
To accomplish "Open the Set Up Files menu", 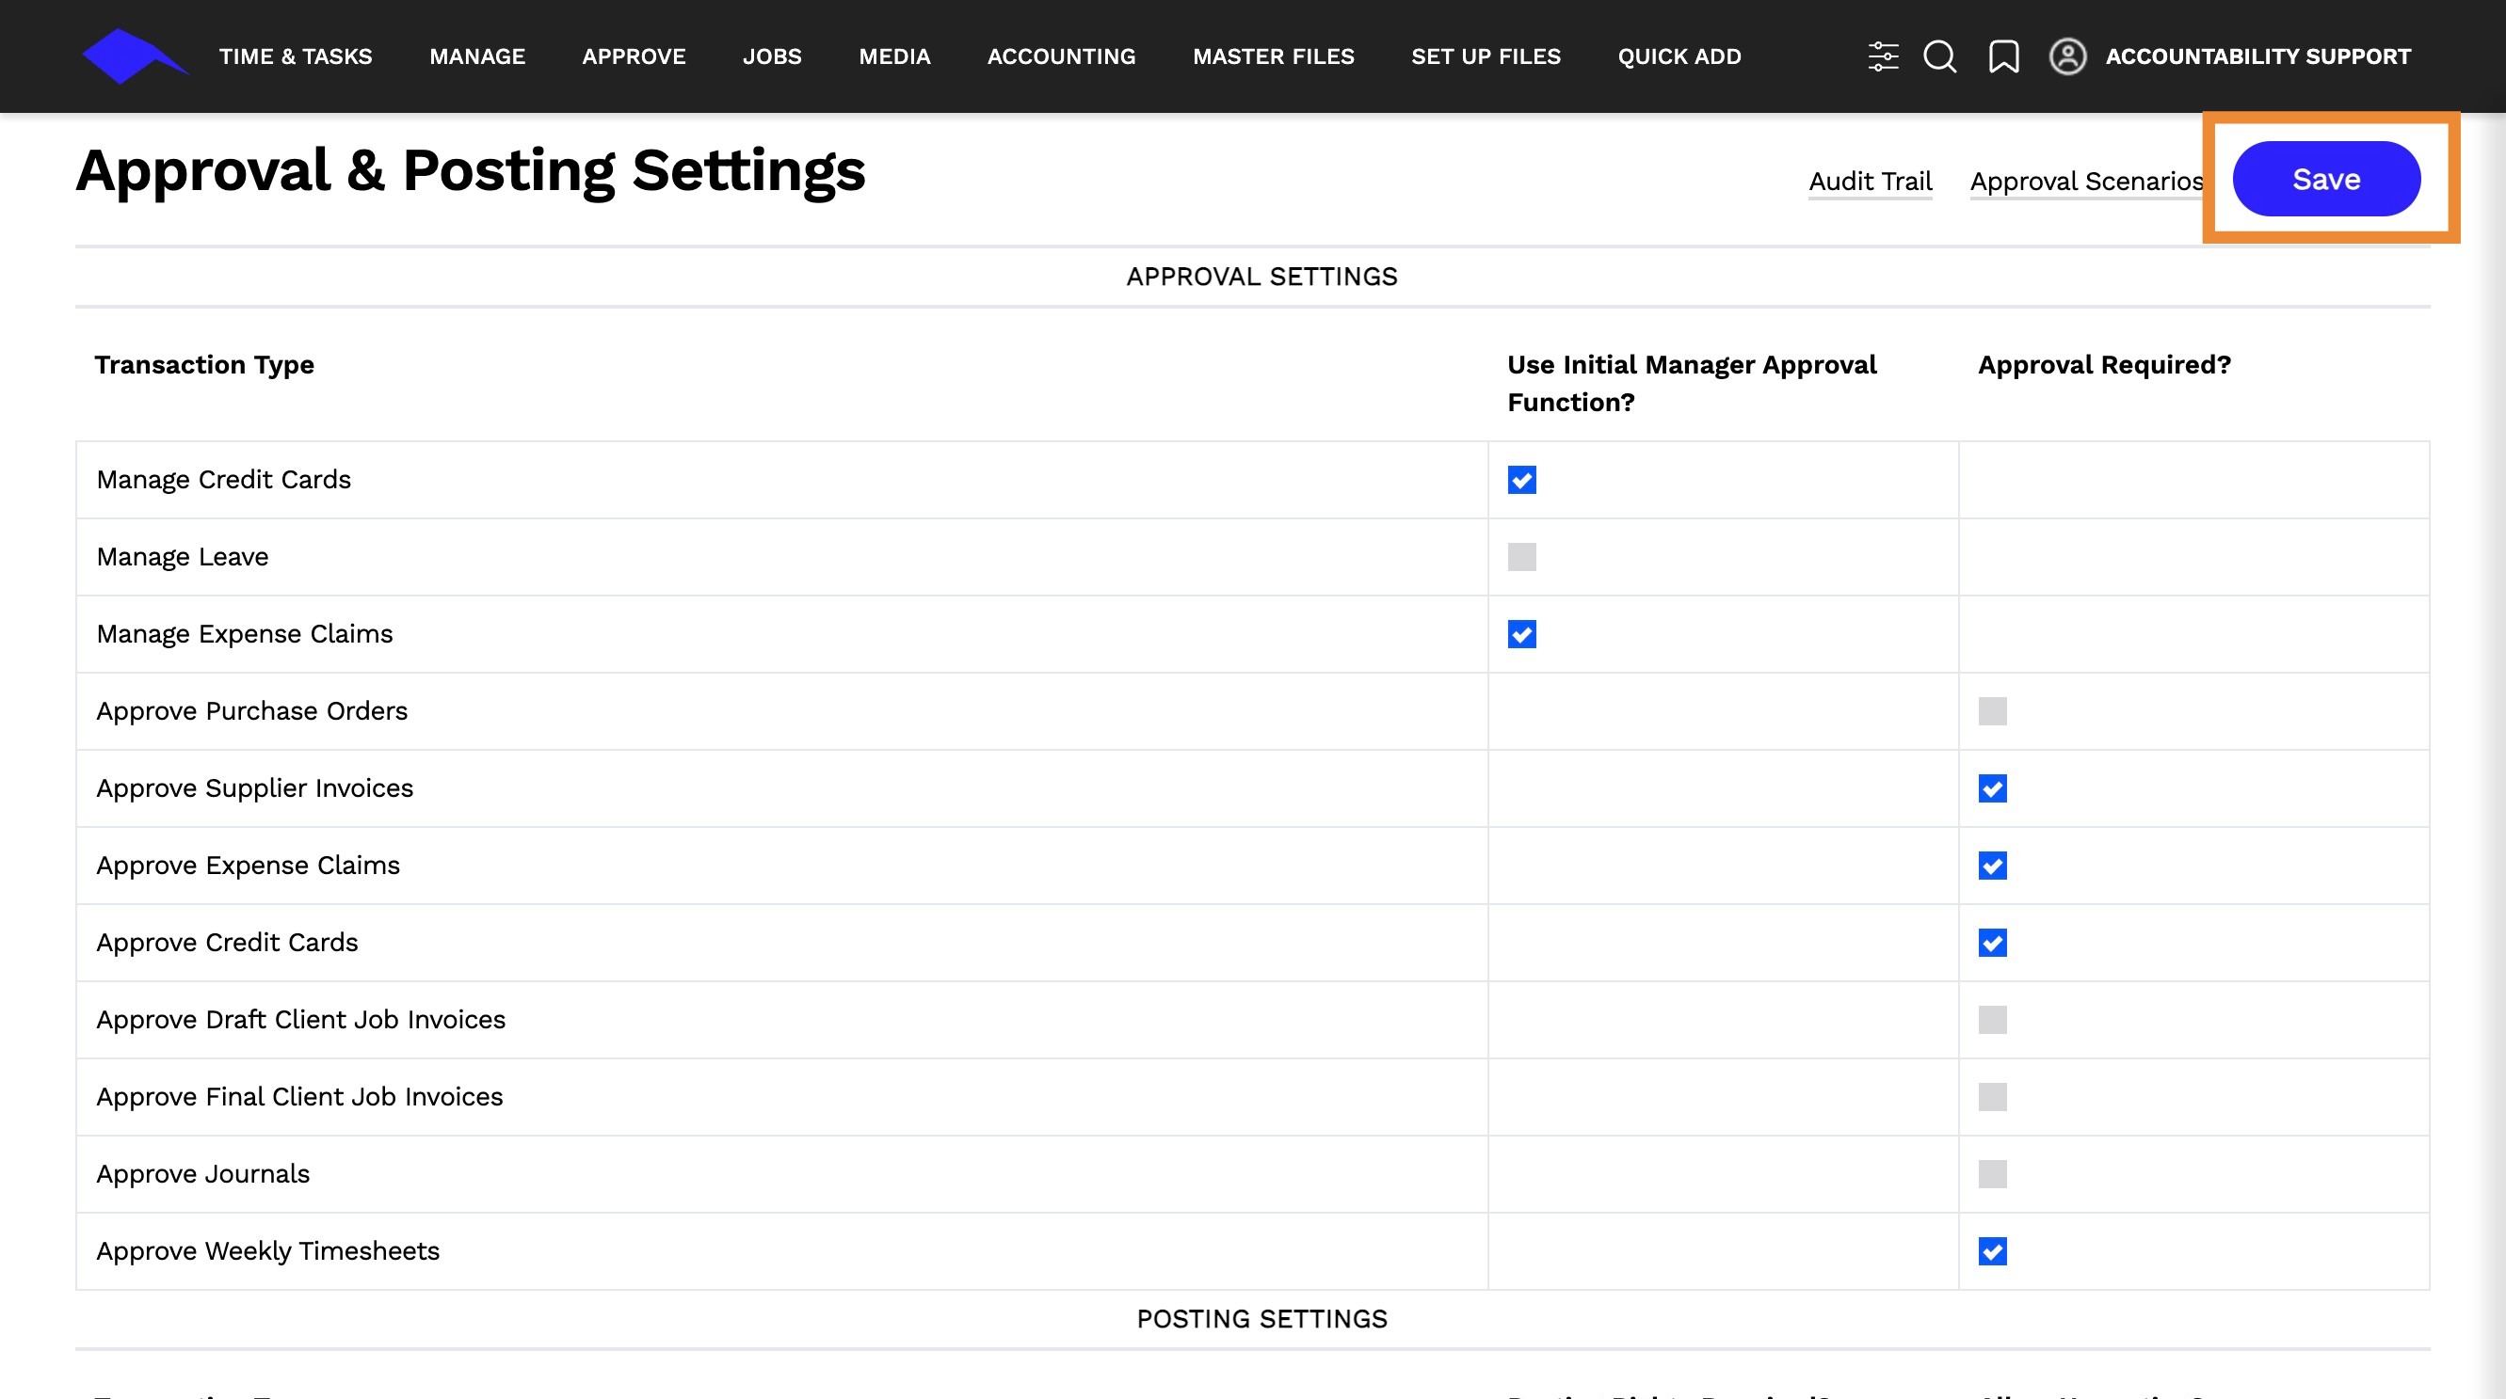I will pos(1486,56).
